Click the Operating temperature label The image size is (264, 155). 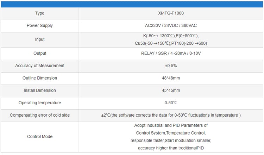pos(40,103)
